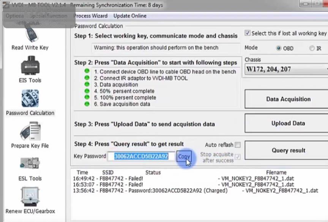Click the green indicator beside Connect IR adaptor
This screenshot has width=328, height=222.
pos(87,78)
